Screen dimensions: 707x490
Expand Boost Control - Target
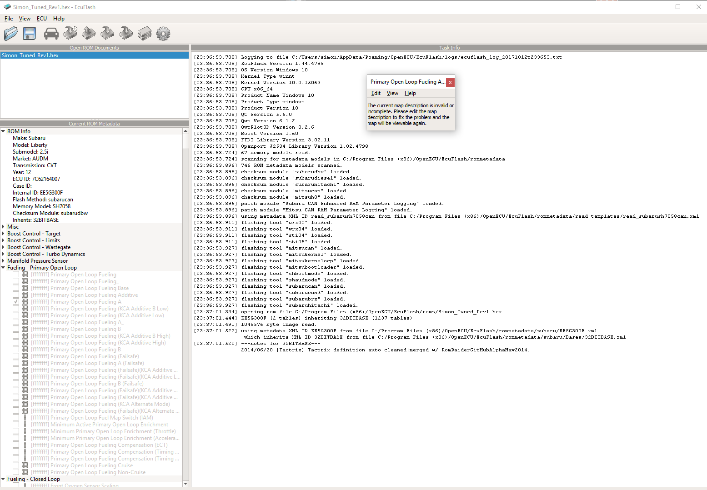tap(3, 234)
